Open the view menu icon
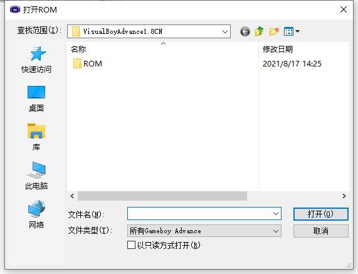The image size is (358, 274). pyautogui.click(x=292, y=31)
